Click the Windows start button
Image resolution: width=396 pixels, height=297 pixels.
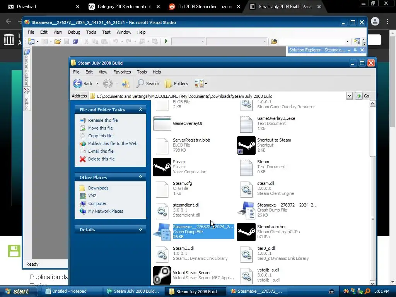pyautogui.click(x=19, y=291)
